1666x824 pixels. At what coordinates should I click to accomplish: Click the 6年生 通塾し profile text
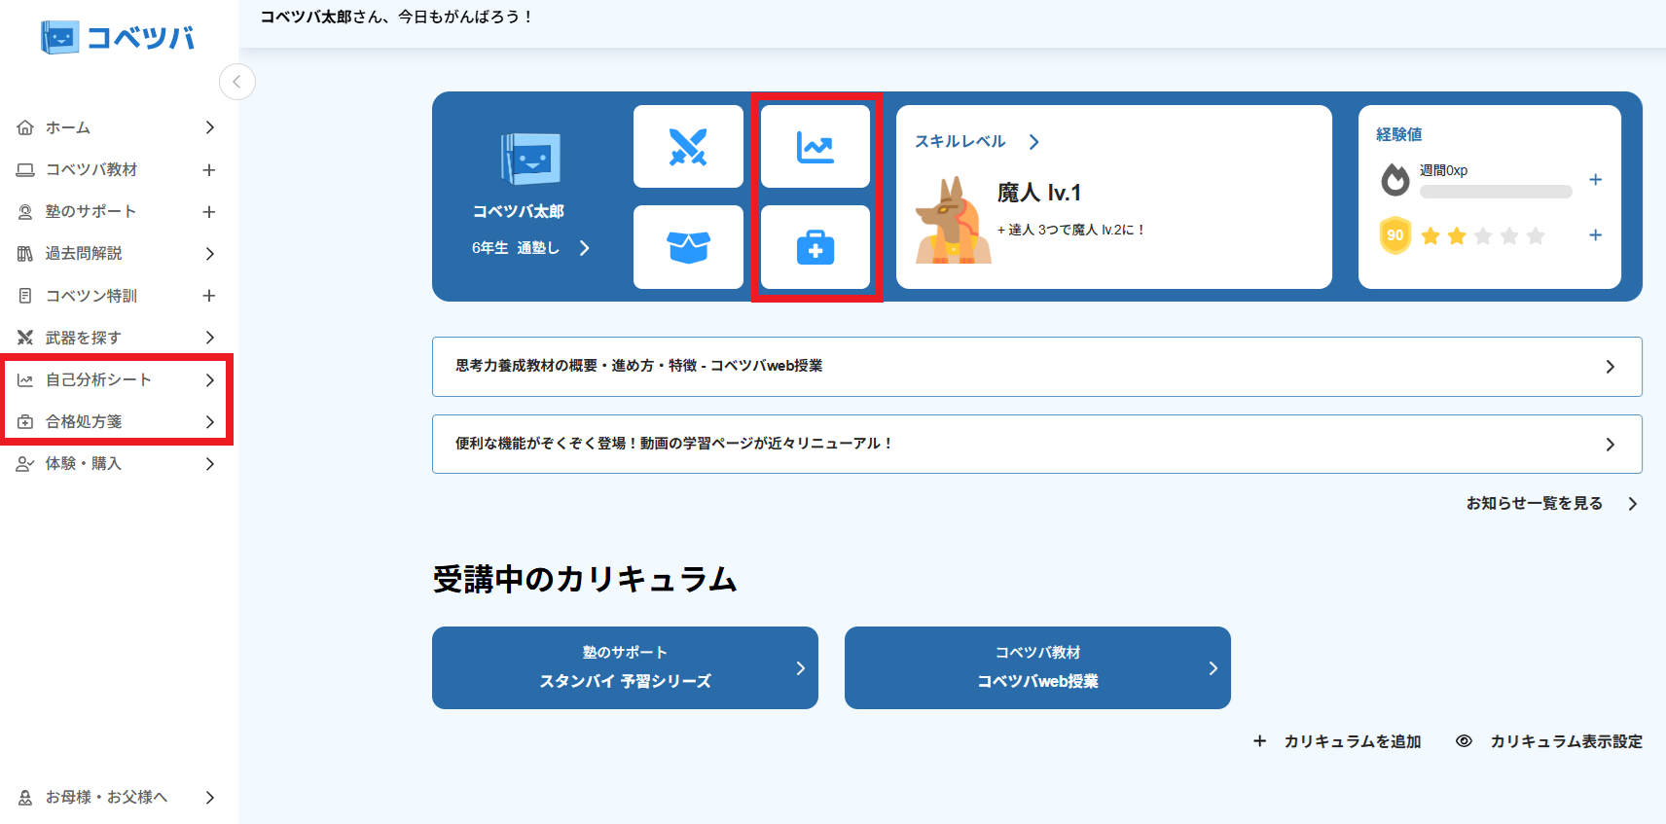pyautogui.click(x=516, y=248)
